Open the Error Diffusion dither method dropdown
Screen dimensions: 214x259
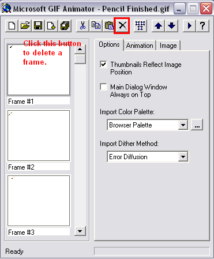(183, 157)
